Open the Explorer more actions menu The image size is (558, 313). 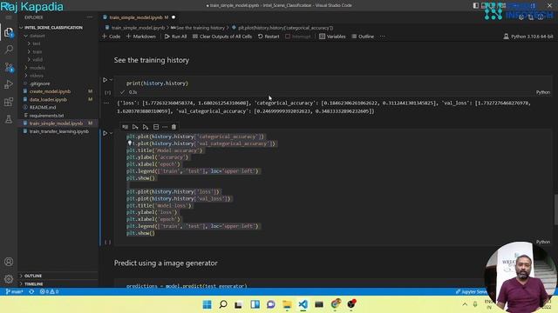tap(89, 17)
